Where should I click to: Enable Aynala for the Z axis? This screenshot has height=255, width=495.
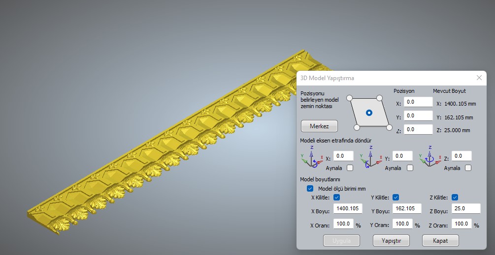coord(468,168)
